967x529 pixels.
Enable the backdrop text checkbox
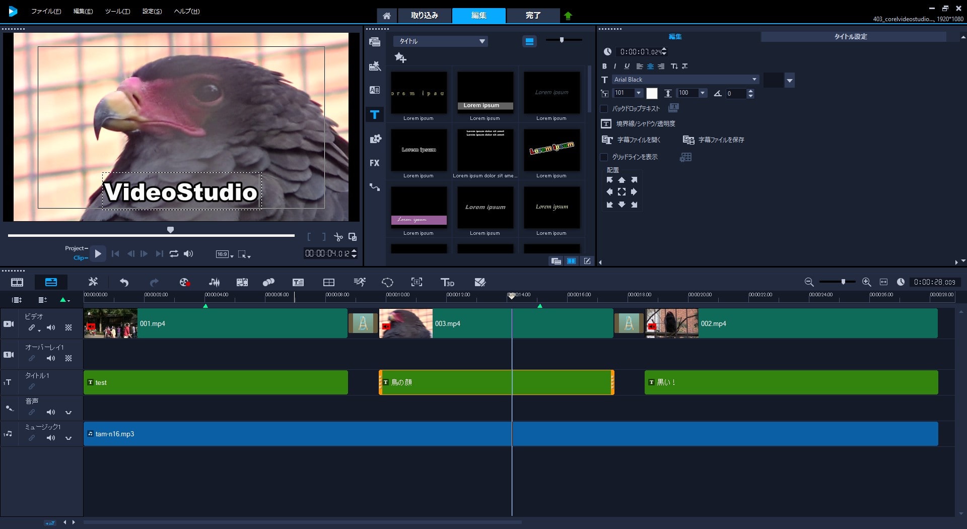point(604,108)
